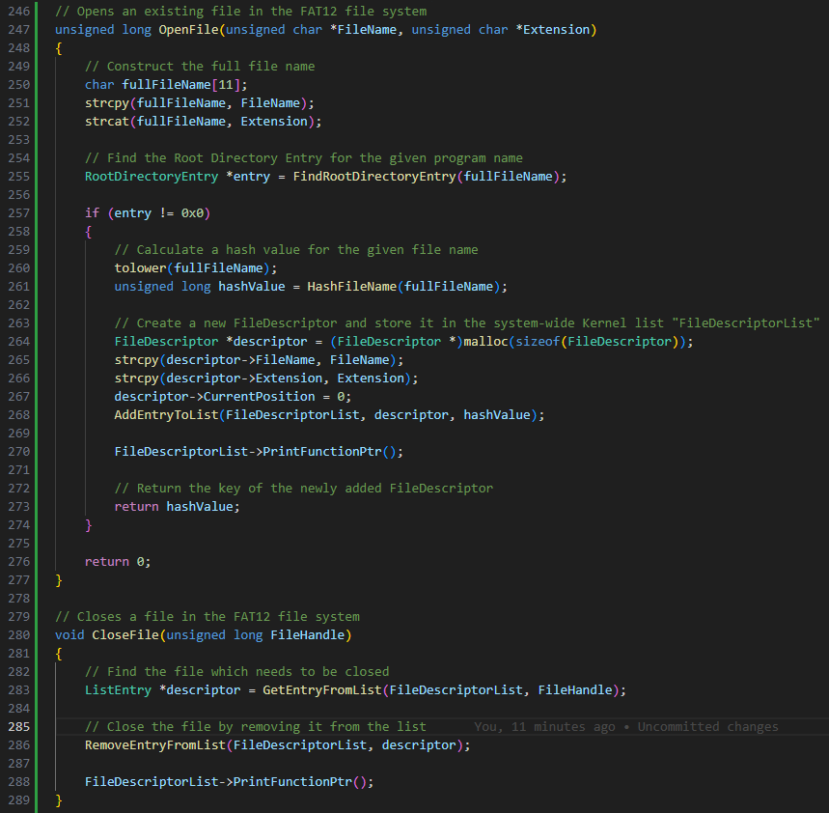Click the hashValue variable declared on line 261
Viewport: 829px width, 813px height.
(252, 286)
